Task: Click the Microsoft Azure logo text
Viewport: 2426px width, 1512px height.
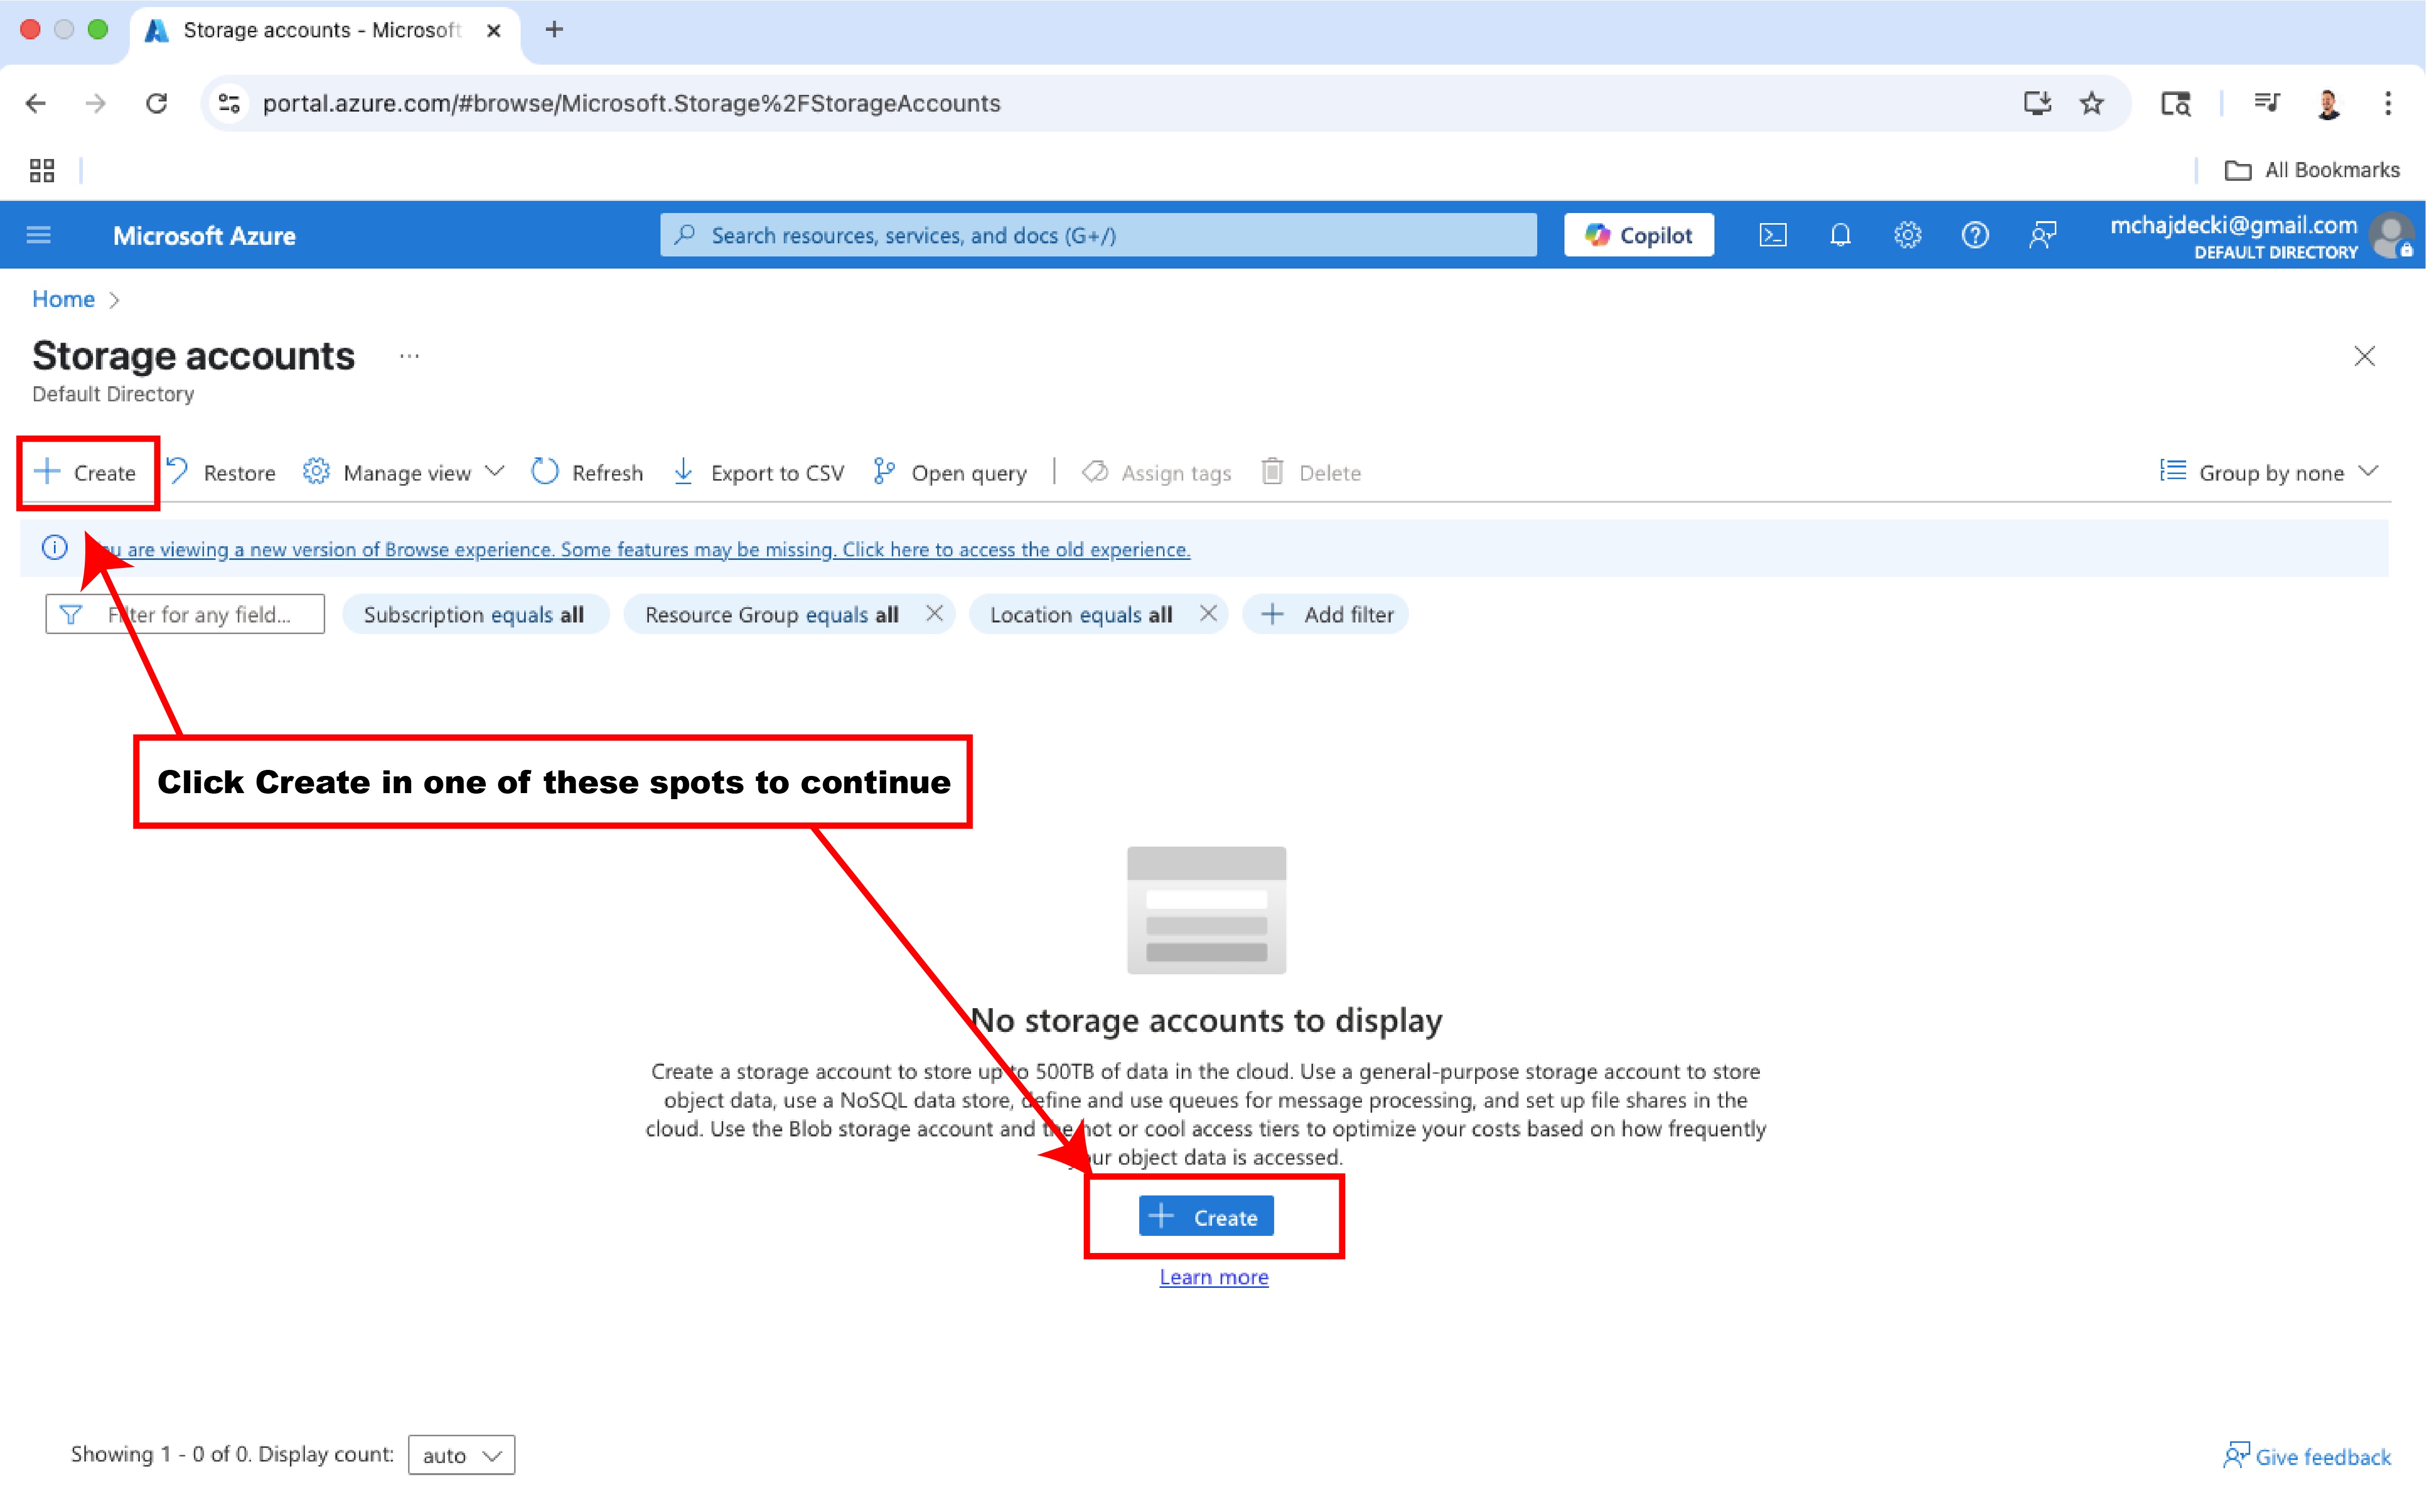Action: (204, 236)
